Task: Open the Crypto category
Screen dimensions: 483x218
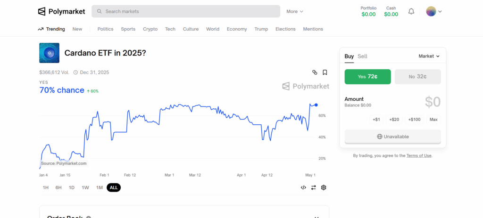Action: point(150,29)
